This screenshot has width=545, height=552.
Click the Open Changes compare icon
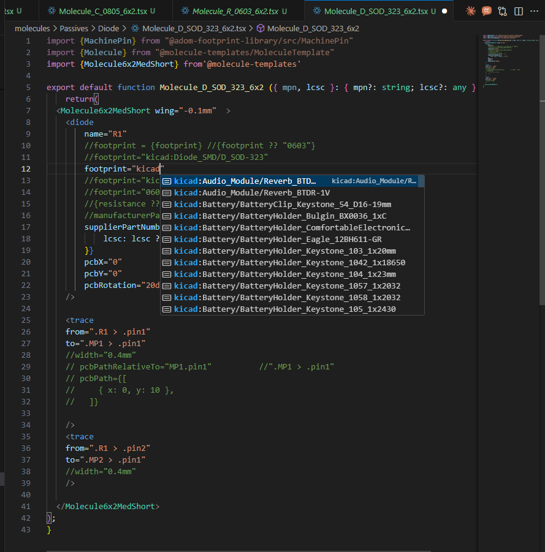(503, 11)
